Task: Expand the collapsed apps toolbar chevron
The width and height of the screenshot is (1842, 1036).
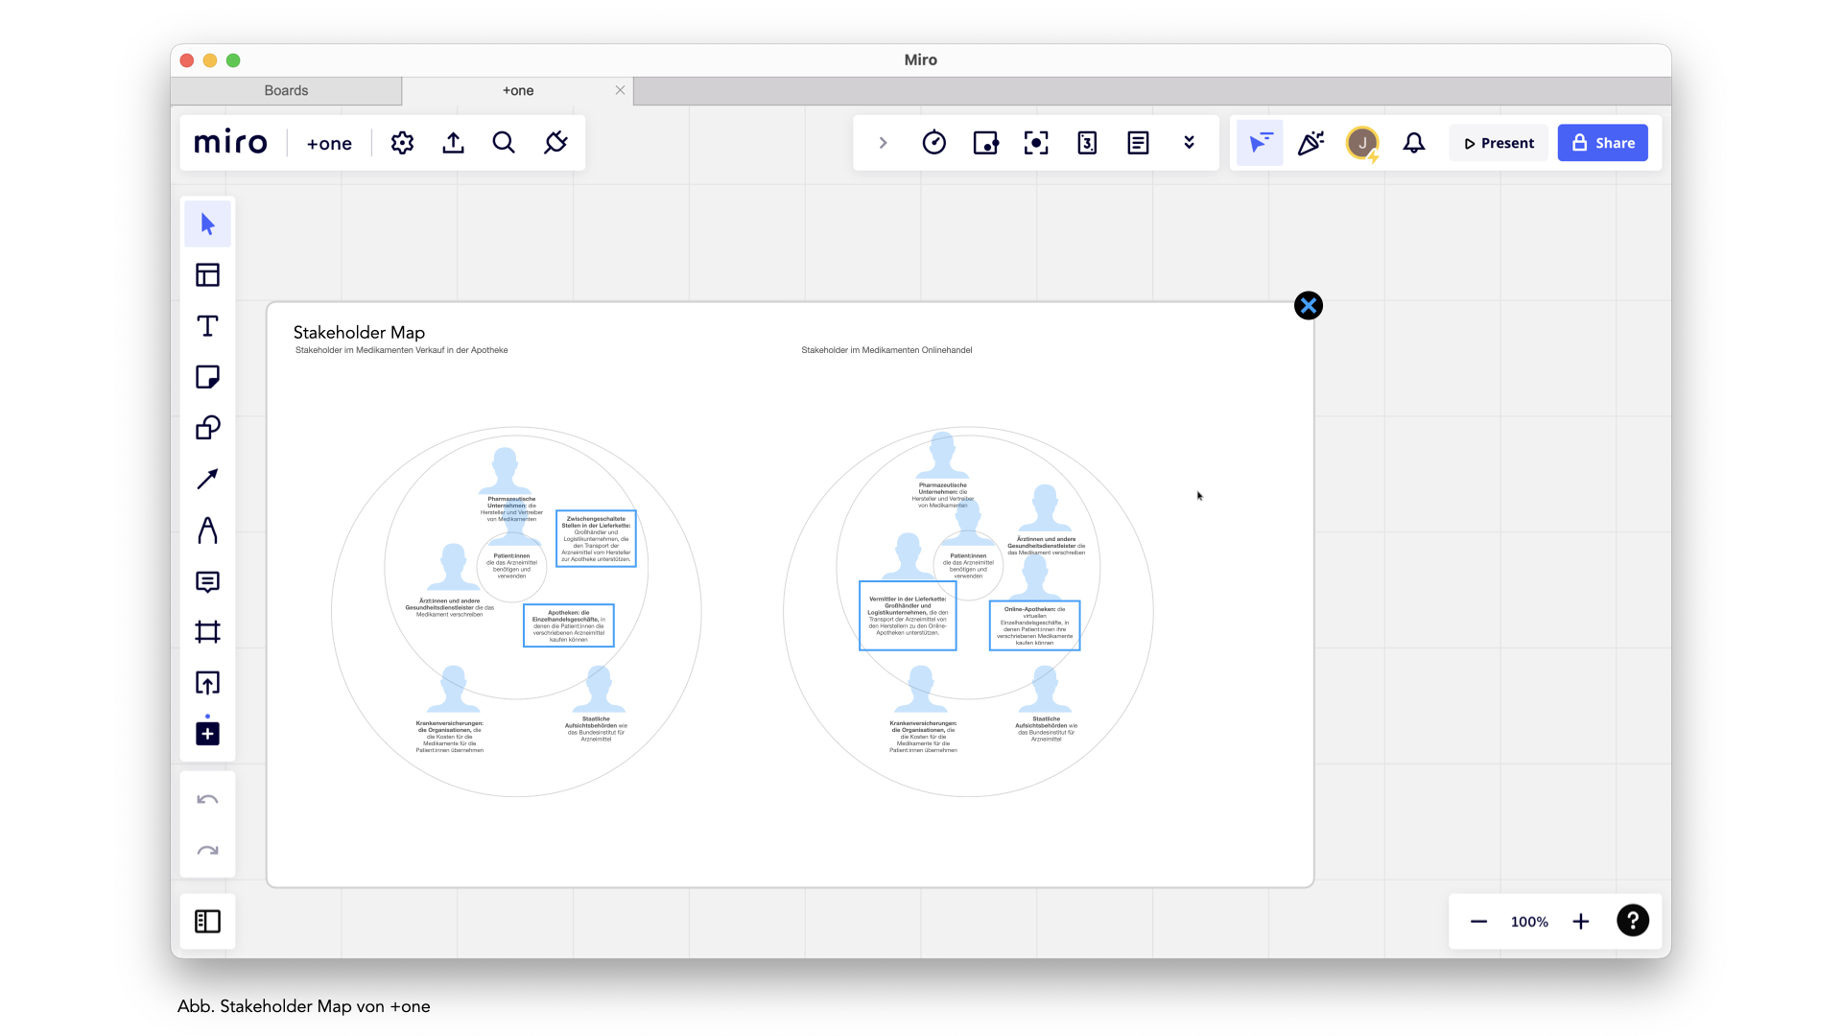Action: (883, 143)
